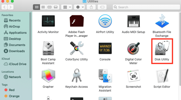Click the sidebar scrollbar
The height and width of the screenshot is (100, 181).
30,45
